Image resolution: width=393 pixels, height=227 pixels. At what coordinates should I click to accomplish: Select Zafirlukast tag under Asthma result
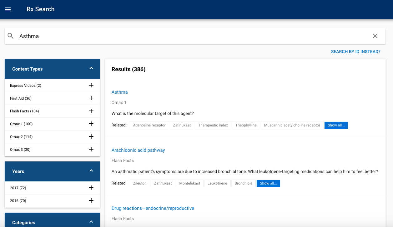(x=182, y=125)
